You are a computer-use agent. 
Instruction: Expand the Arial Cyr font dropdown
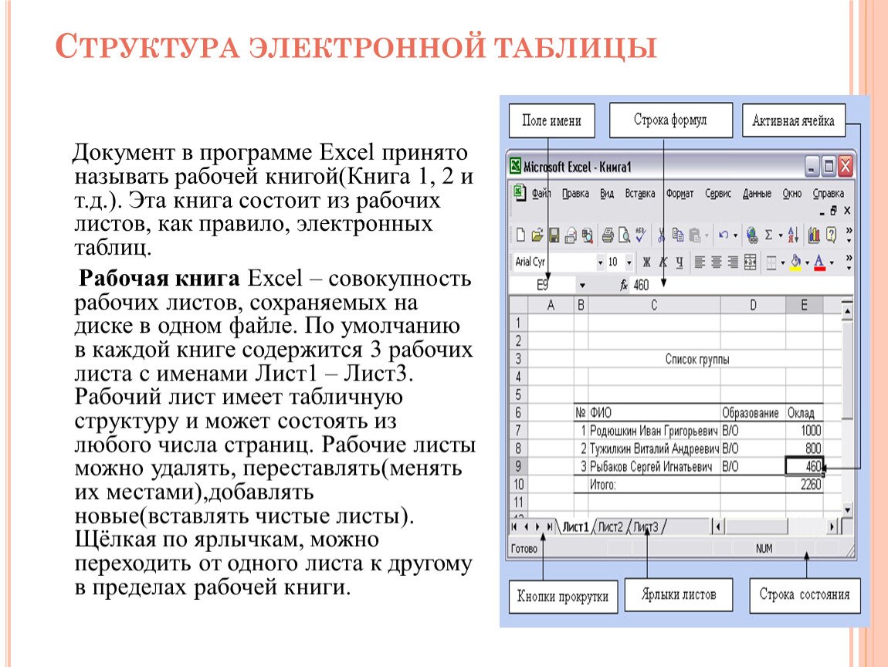point(600,262)
